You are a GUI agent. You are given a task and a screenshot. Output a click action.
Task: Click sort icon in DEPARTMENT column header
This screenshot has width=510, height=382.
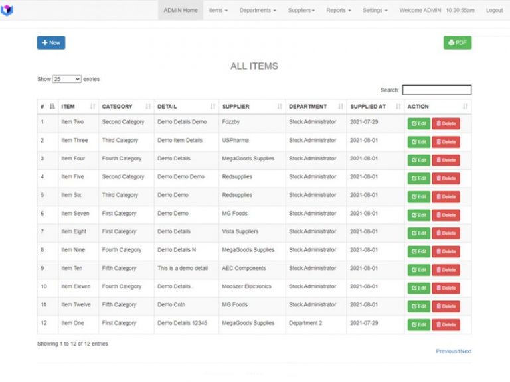tap(340, 107)
